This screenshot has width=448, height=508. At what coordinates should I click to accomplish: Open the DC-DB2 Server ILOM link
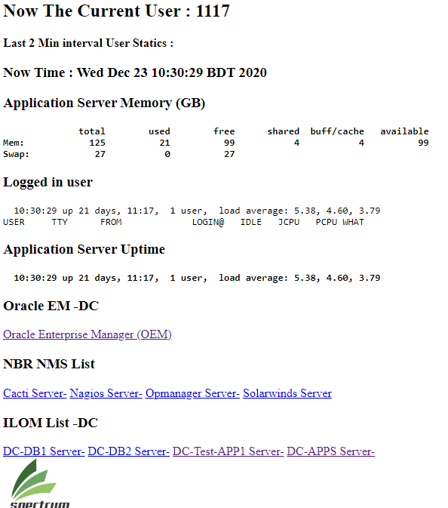[129, 451]
